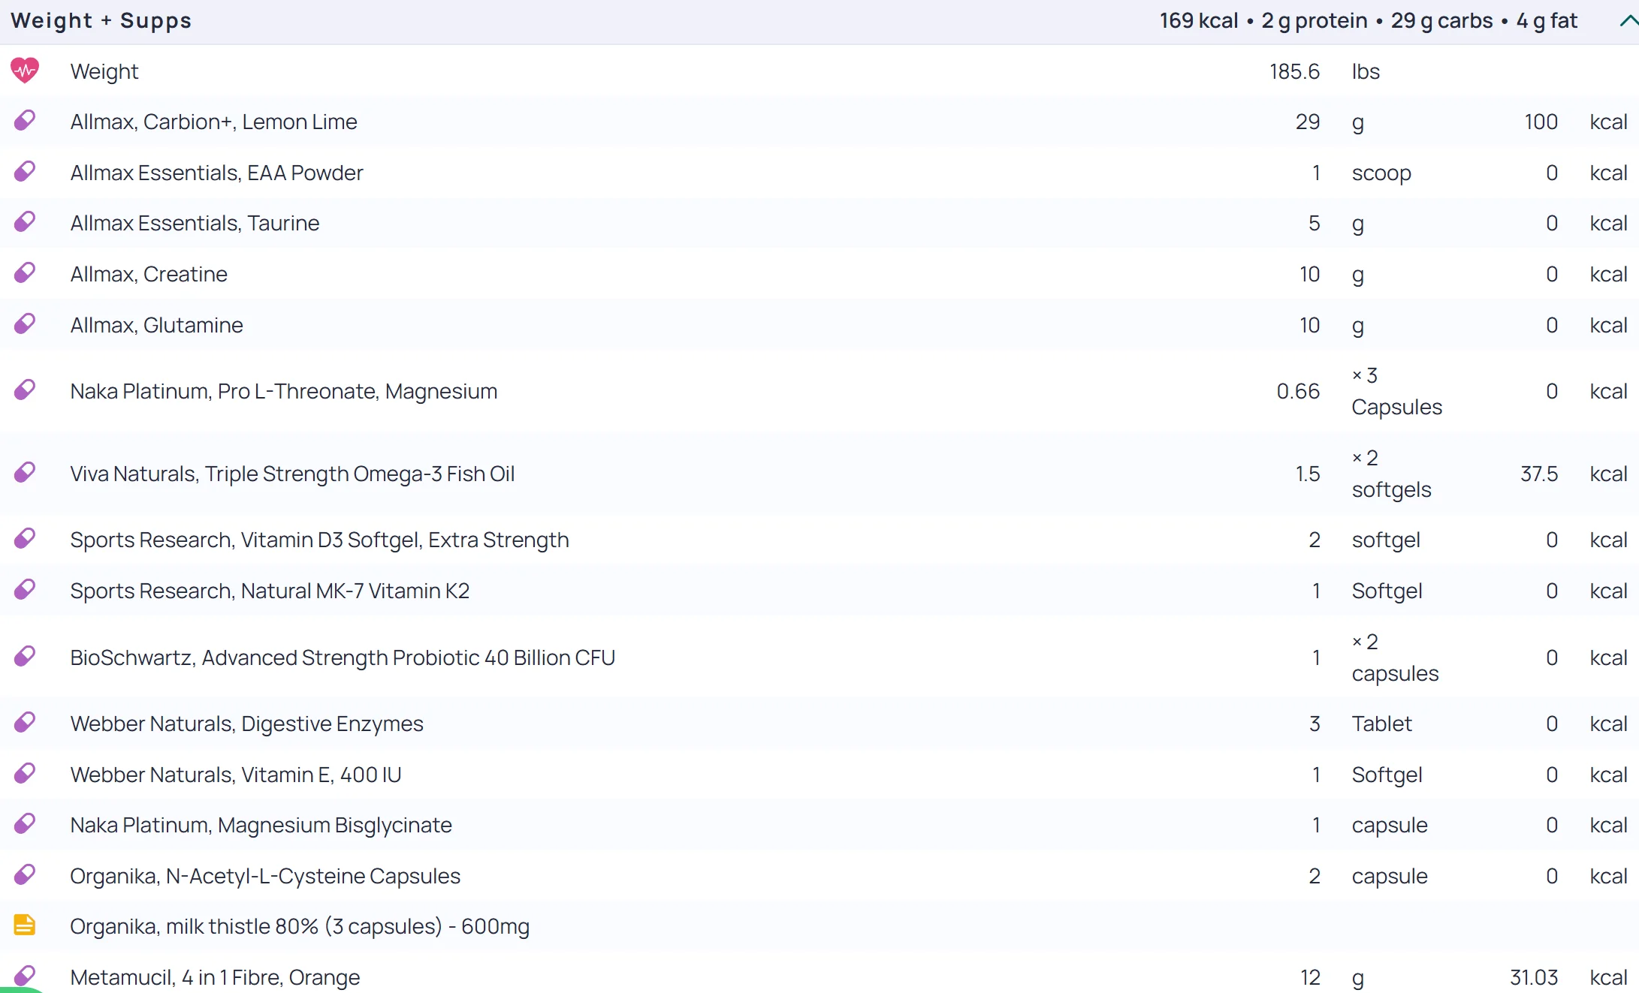Click the pill icon for Metamucil 4 in 1 Fibre
Screen dimensions: 1639x993
[x=25, y=976]
